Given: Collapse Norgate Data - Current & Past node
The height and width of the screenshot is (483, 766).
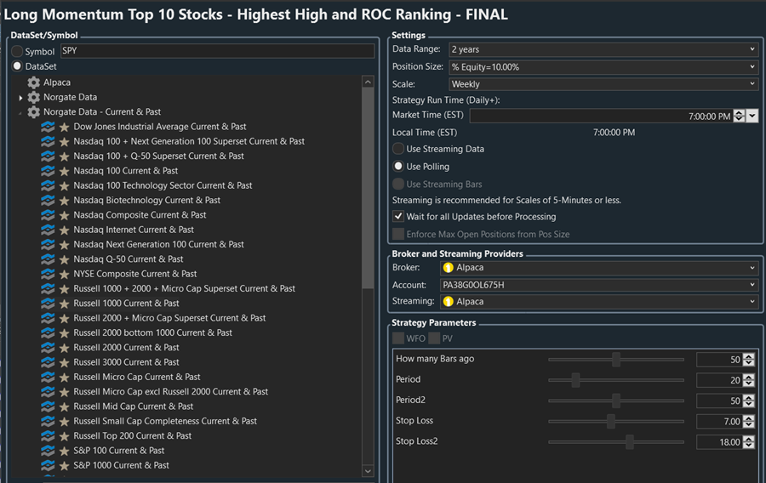Looking at the screenshot, I should [20, 113].
